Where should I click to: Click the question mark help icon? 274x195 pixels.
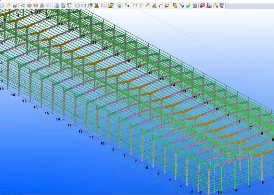click(127, 6)
